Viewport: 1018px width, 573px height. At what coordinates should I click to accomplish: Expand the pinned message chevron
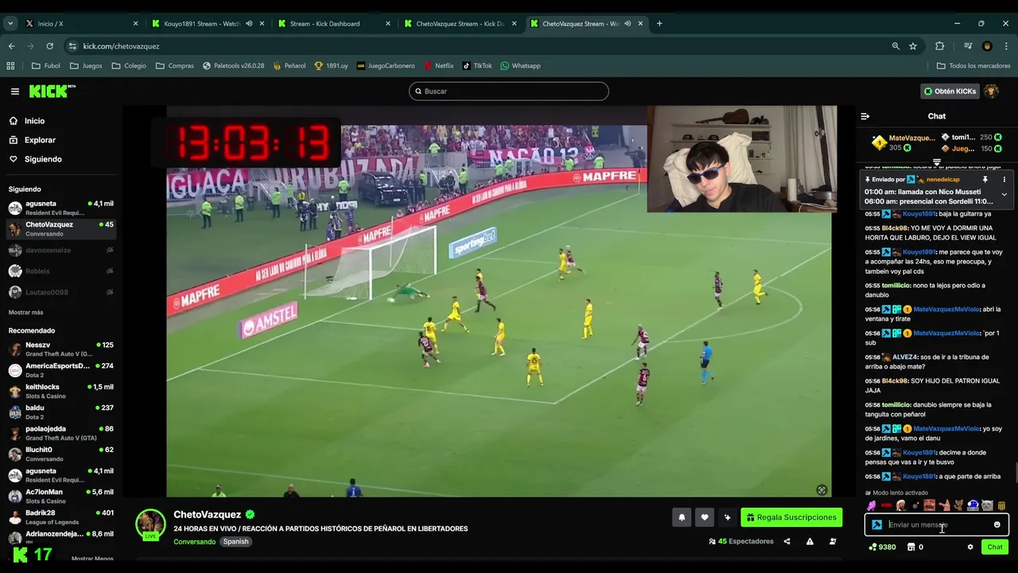1004,194
